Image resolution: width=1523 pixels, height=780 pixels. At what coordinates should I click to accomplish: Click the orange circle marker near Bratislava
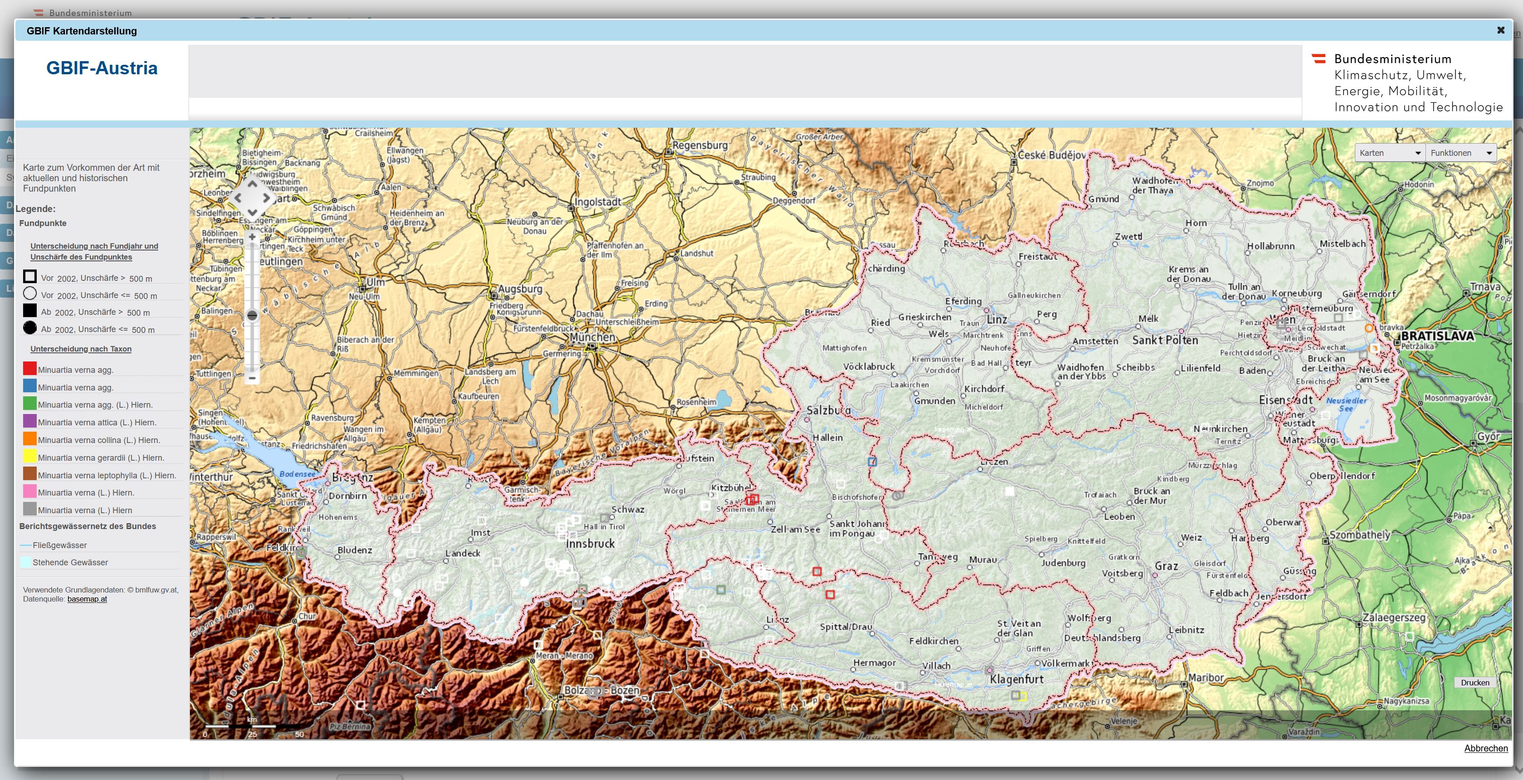click(x=1369, y=328)
